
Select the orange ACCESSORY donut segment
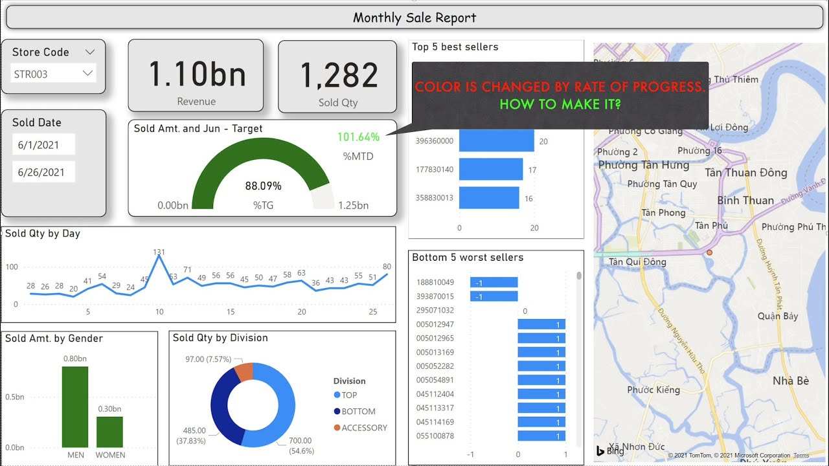pyautogui.click(x=244, y=372)
